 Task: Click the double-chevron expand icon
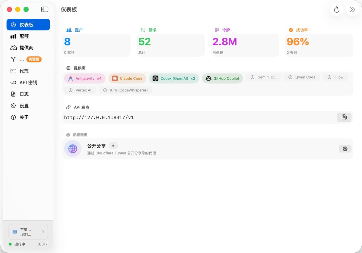[352, 10]
